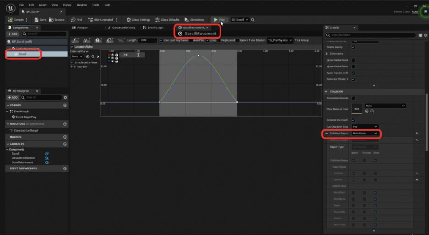
Task: Save the BP_Scroll asset
Action: pos(40,20)
